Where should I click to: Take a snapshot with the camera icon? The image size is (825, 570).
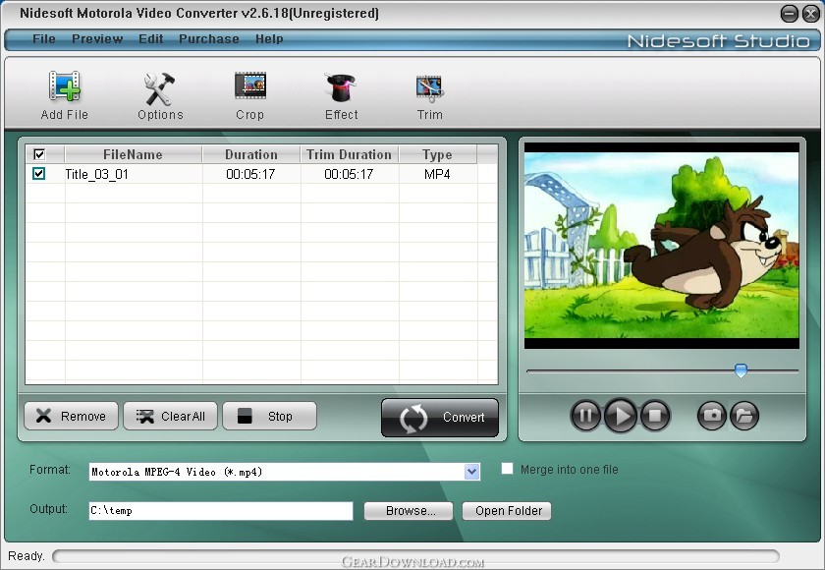coord(712,416)
